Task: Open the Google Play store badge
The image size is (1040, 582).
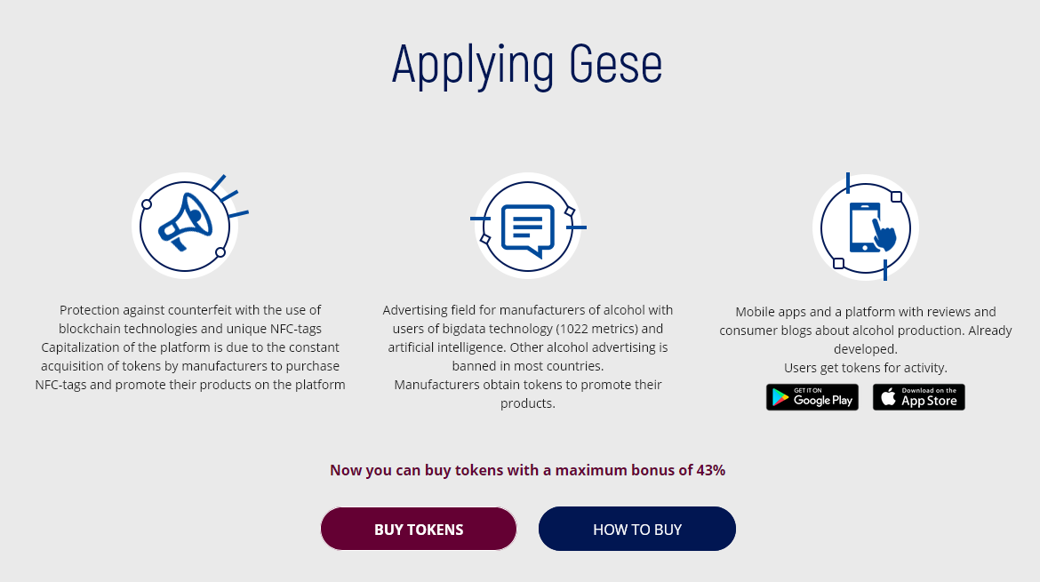Action: coord(812,397)
